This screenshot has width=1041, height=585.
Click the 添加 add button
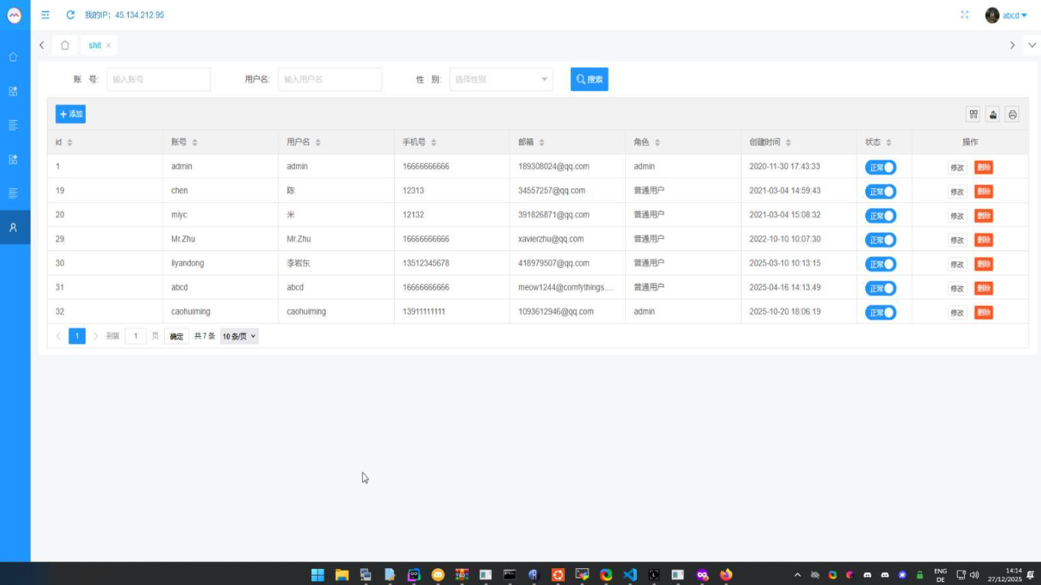click(x=70, y=114)
